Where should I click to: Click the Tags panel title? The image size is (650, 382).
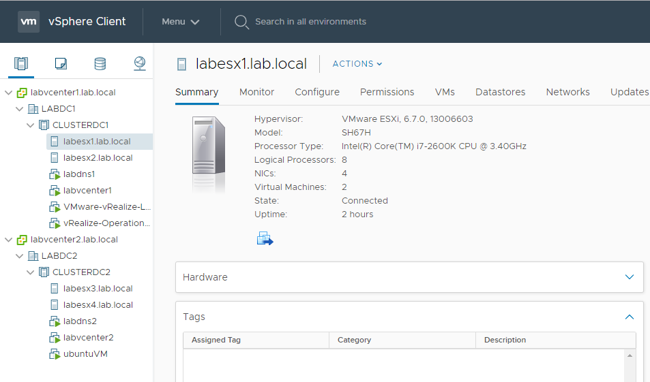(194, 317)
